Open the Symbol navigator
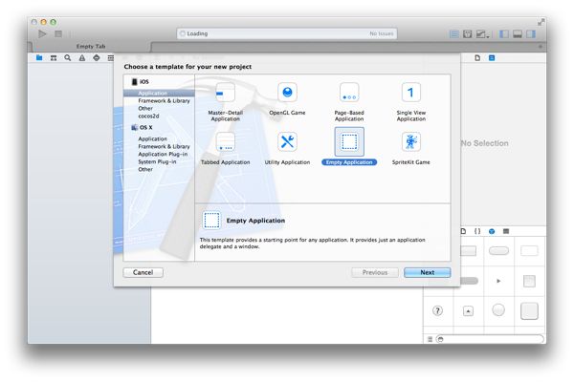The width and height of the screenshot is (574, 382). point(54,57)
